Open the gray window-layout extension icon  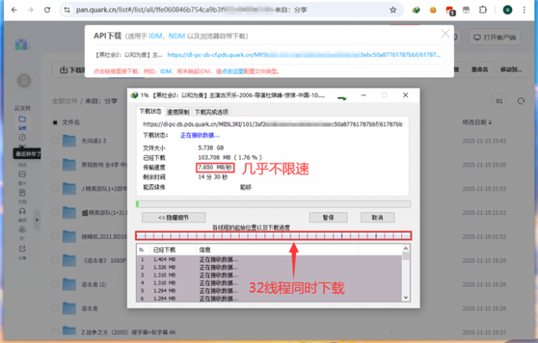pos(466,10)
